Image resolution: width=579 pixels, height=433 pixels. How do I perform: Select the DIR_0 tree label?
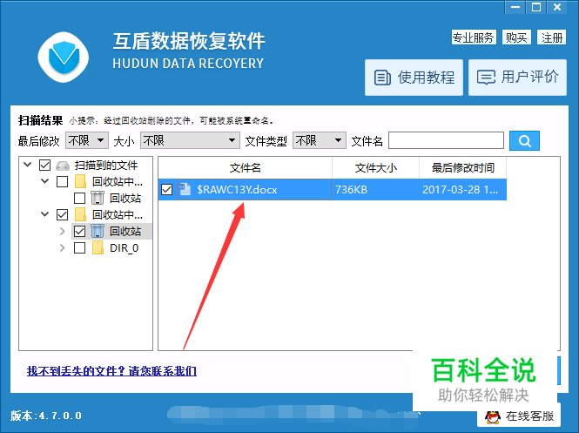coord(124,248)
